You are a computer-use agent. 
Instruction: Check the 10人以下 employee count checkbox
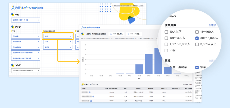[x=166, y=32]
